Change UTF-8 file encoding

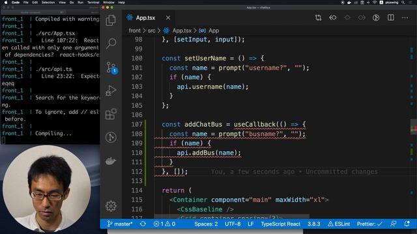[233, 224]
